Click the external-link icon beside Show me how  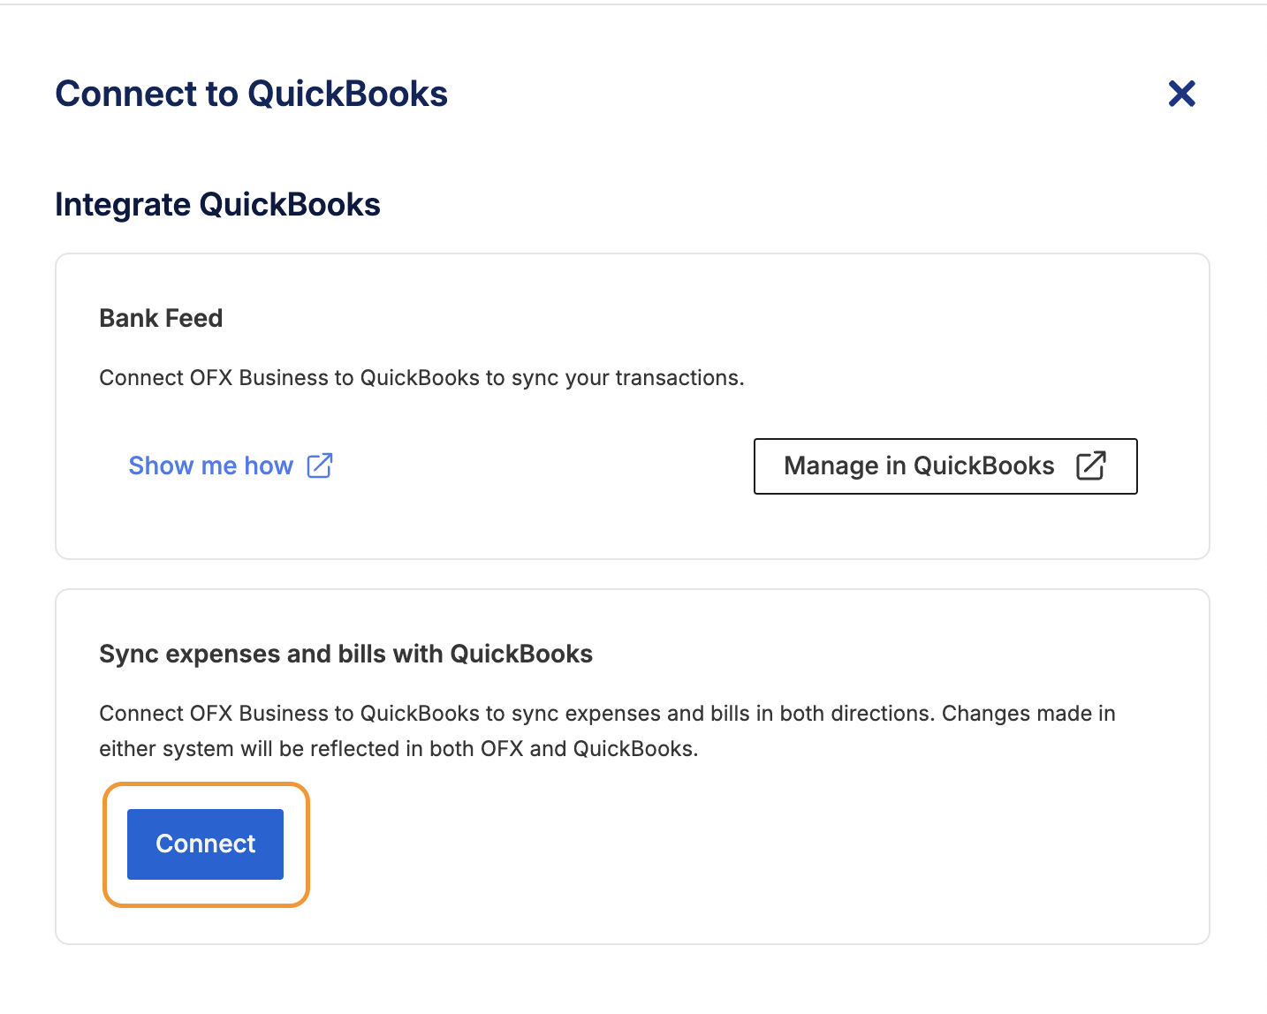point(320,465)
